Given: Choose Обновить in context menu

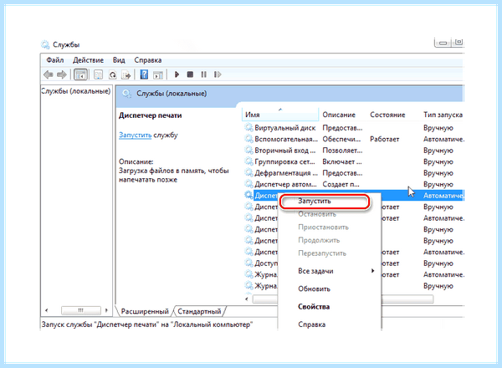Looking at the screenshot, I should (x=330, y=289).
